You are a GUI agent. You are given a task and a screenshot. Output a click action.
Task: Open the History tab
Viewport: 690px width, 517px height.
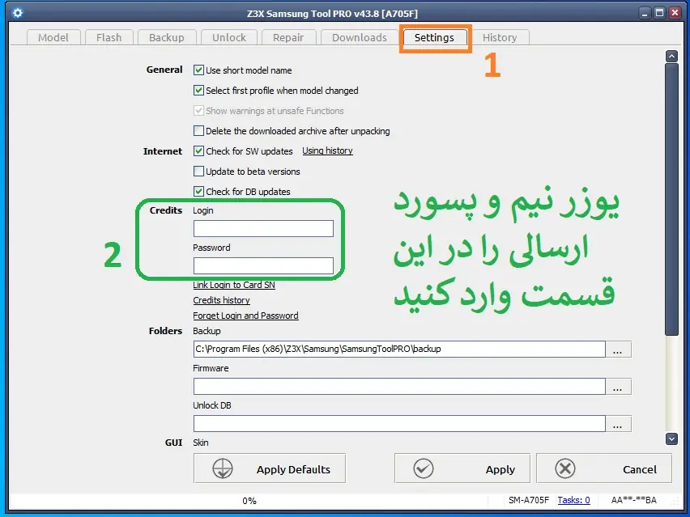(500, 37)
